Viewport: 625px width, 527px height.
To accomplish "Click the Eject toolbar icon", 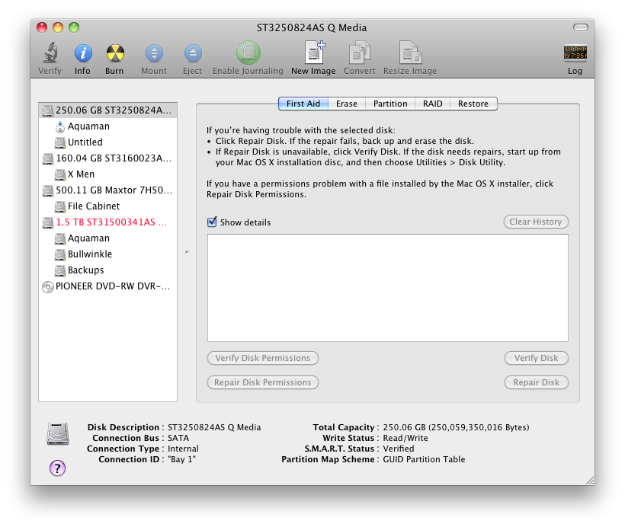I will pos(193,53).
